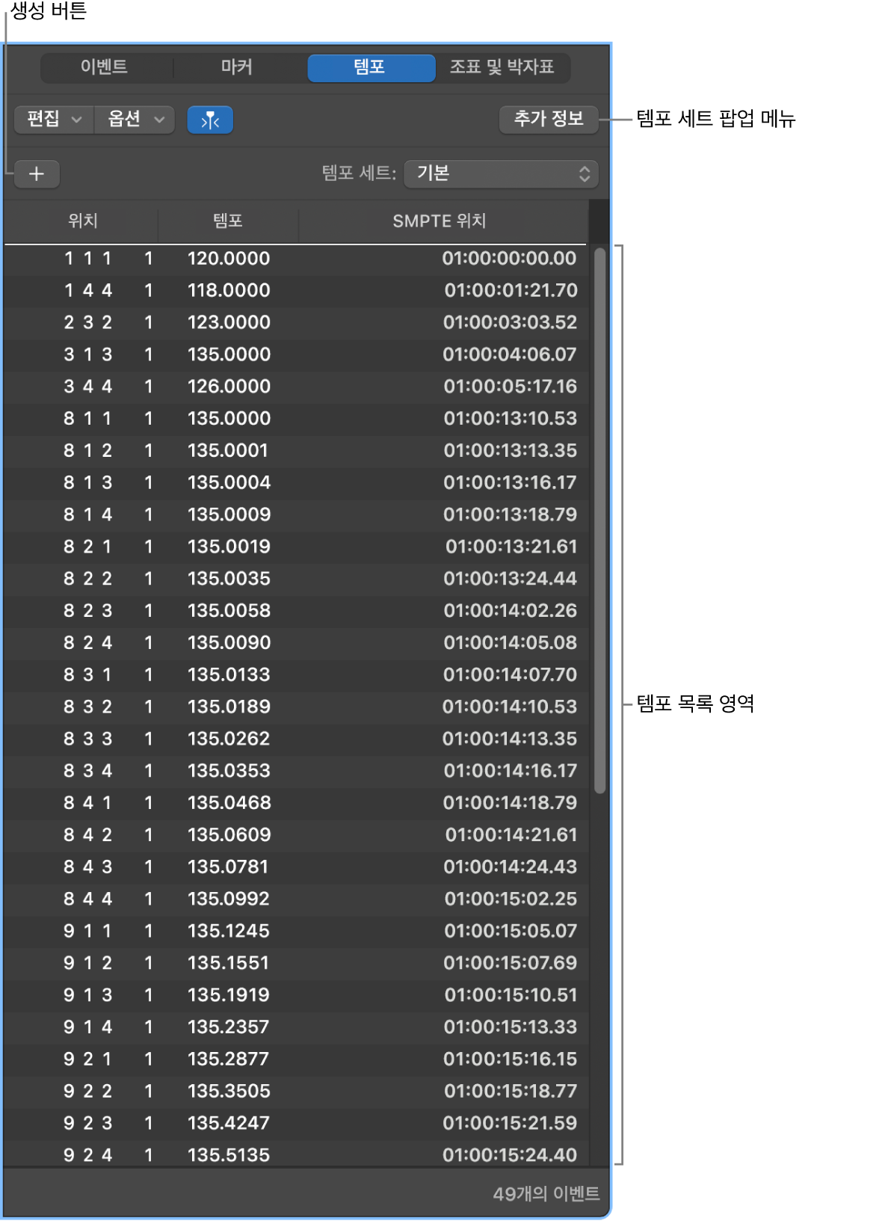
Task: Select the 템포 tab
Action: click(x=371, y=67)
